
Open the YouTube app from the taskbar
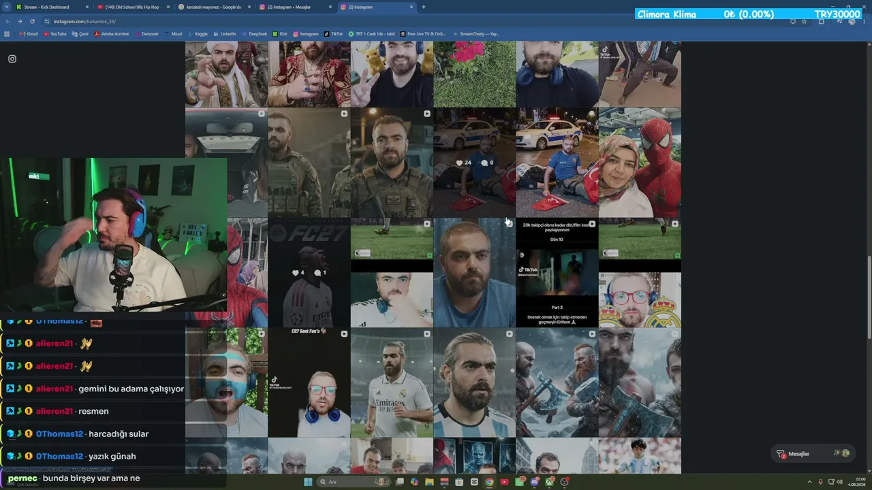click(504, 482)
